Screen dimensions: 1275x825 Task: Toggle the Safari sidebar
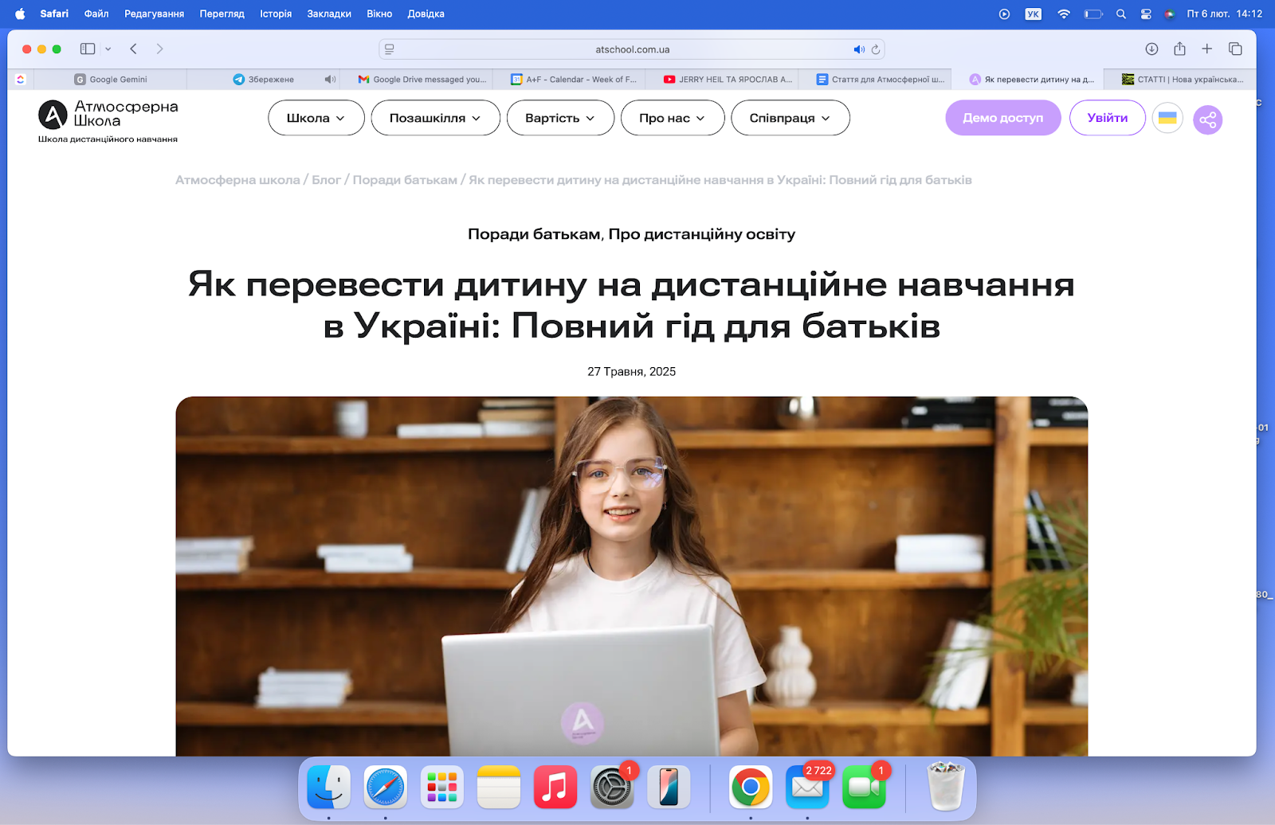88,49
